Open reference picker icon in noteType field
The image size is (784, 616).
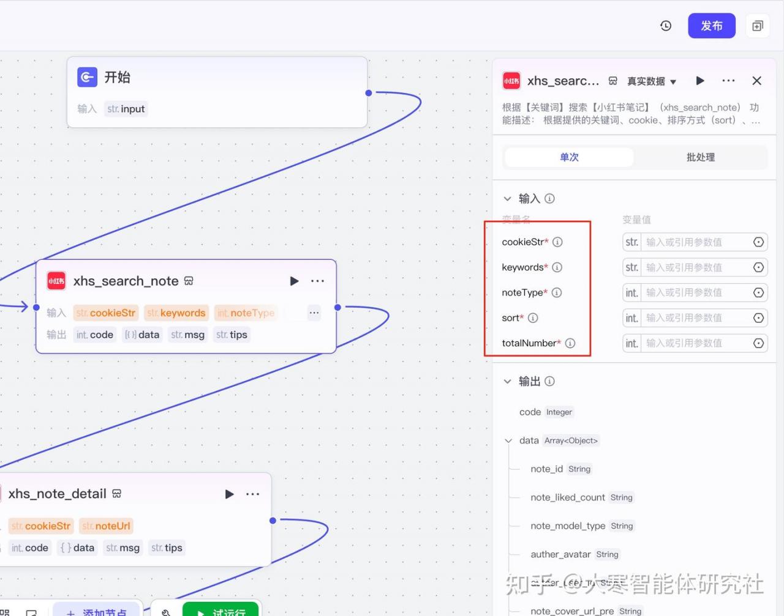(758, 292)
